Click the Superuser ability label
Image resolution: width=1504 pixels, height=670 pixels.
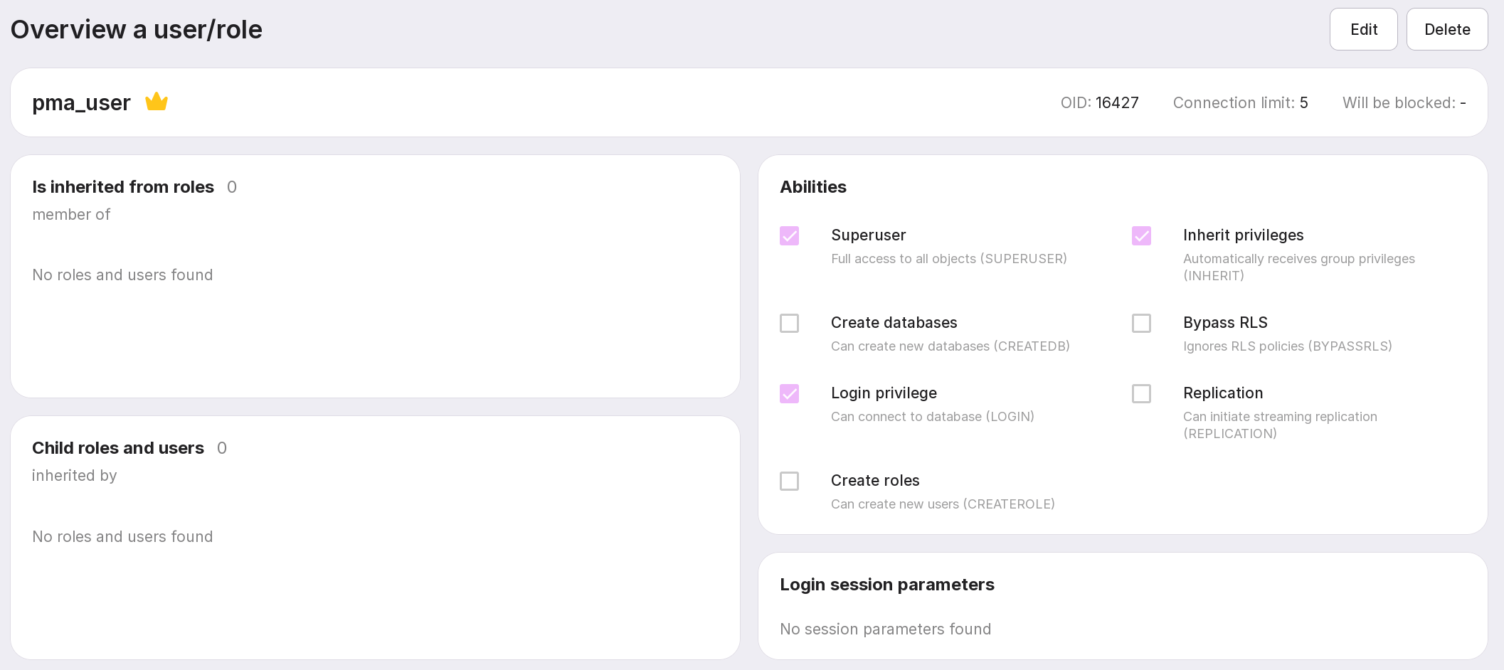868,235
